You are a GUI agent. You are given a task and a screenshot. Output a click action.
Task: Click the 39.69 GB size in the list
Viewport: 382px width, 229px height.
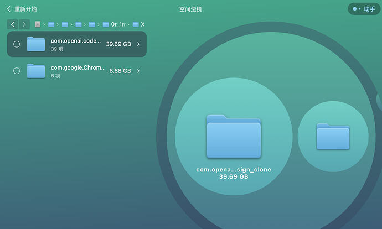[x=118, y=44]
